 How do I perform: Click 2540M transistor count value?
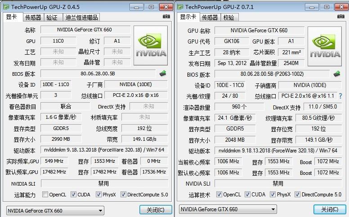tap(291, 63)
